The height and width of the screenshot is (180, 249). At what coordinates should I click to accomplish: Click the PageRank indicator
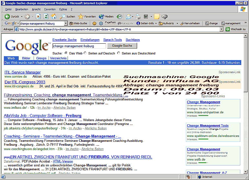point(110,23)
